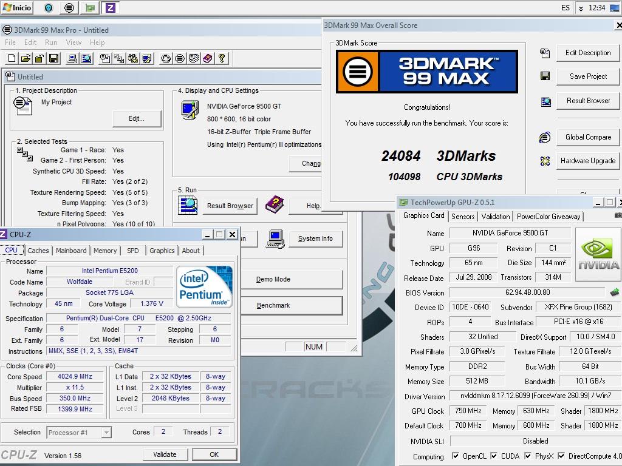
Task: Click the Display Settings monitor icon in panel
Action: coord(190,110)
